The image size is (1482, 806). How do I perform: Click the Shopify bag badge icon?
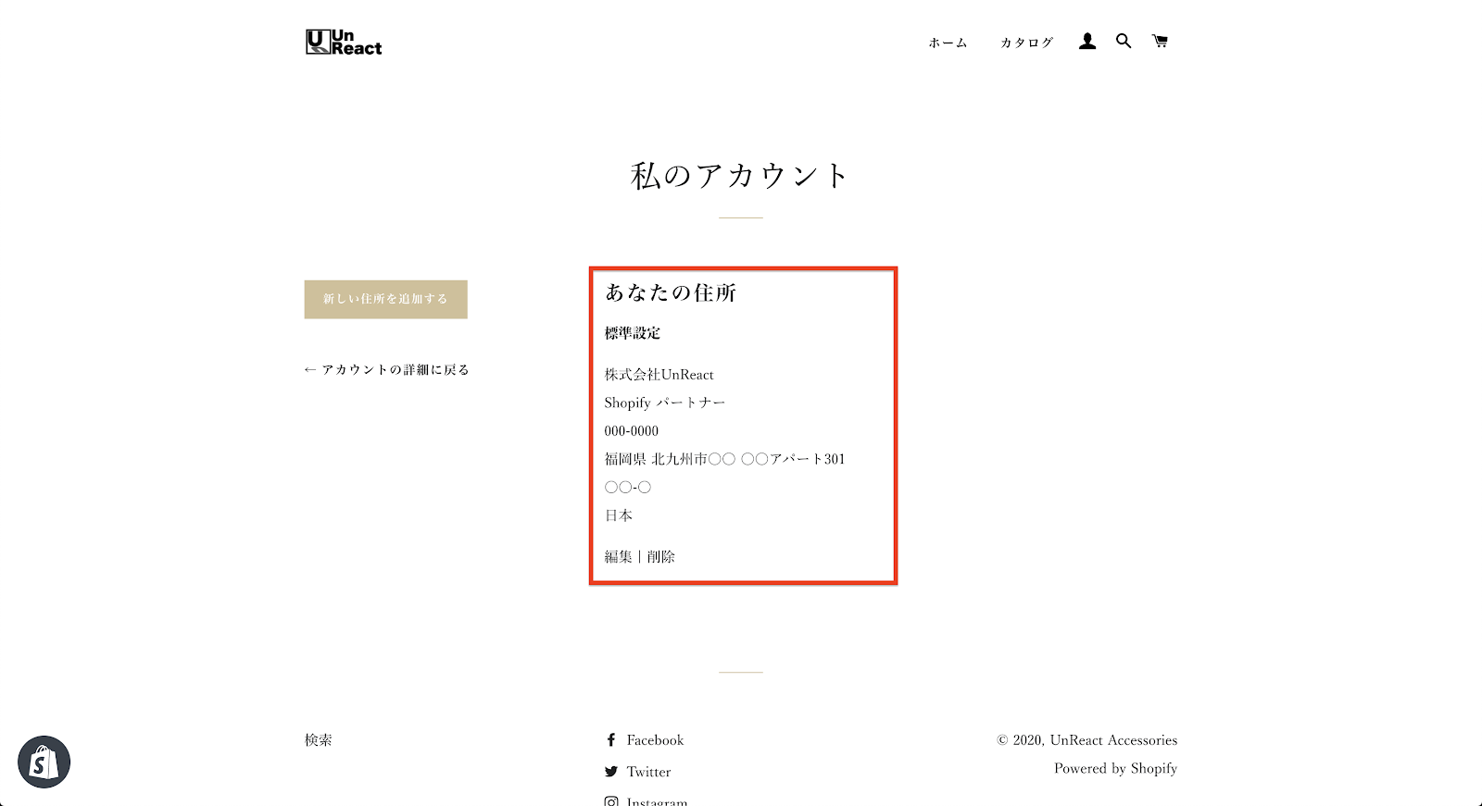(44, 763)
